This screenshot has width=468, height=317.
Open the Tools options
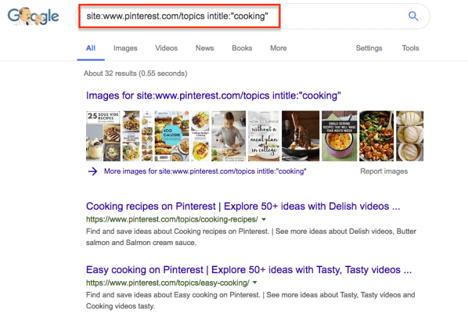click(x=411, y=49)
